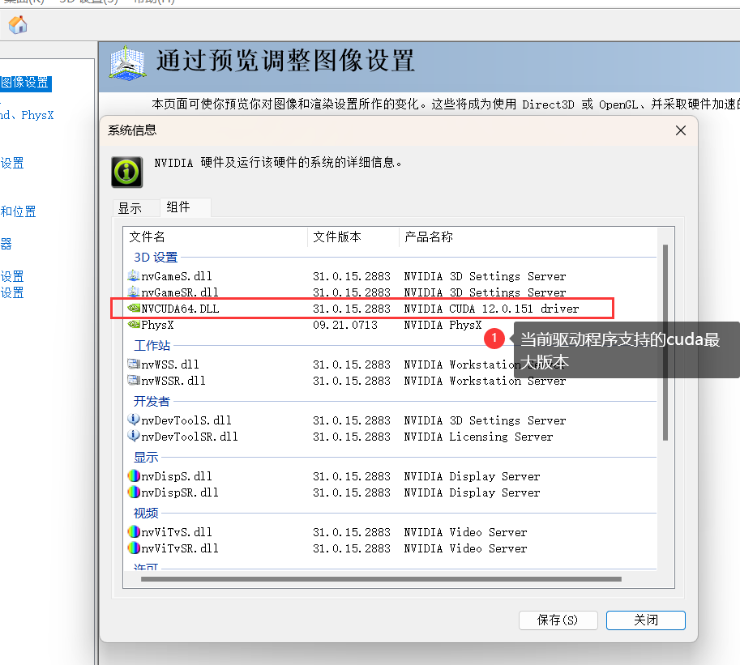Click the vertical scrollbar of the component list
740x665 pixels.
pos(665,343)
